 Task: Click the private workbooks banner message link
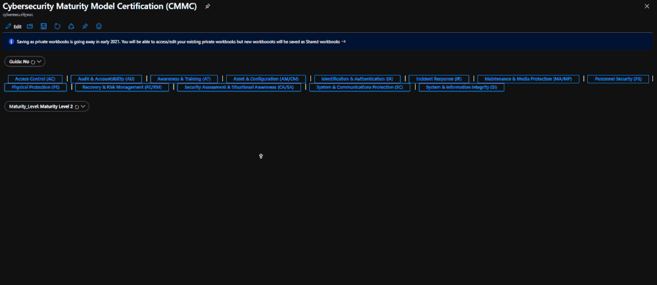[x=181, y=42]
